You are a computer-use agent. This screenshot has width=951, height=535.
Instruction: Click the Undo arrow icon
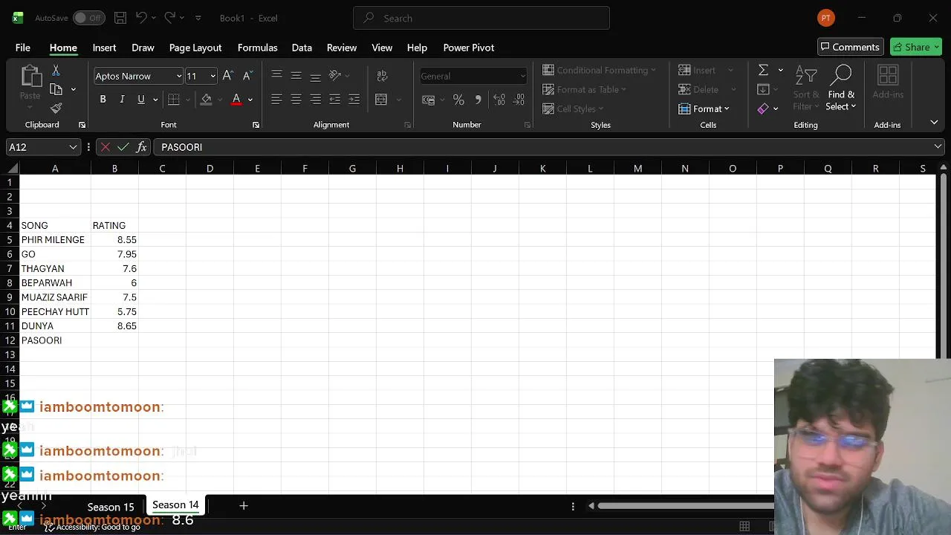click(x=140, y=18)
